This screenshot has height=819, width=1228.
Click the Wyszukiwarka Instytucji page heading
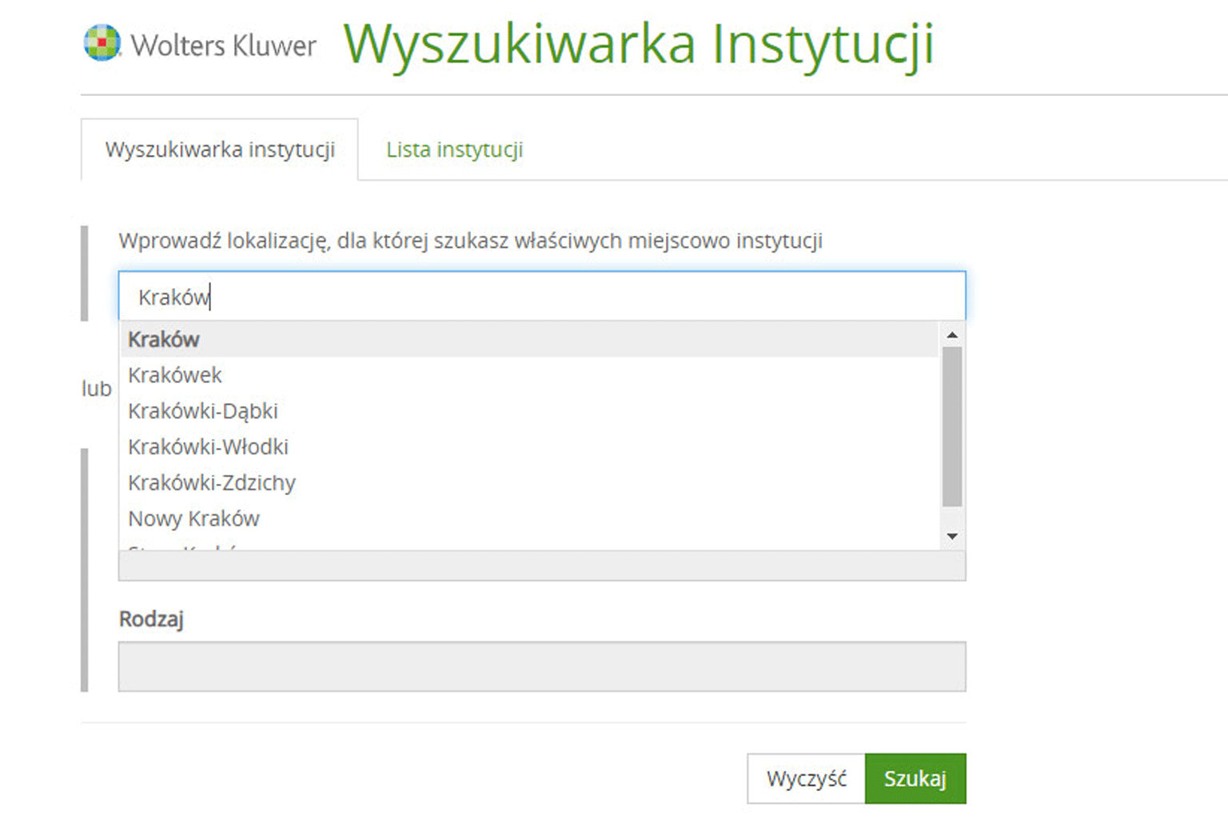638,44
